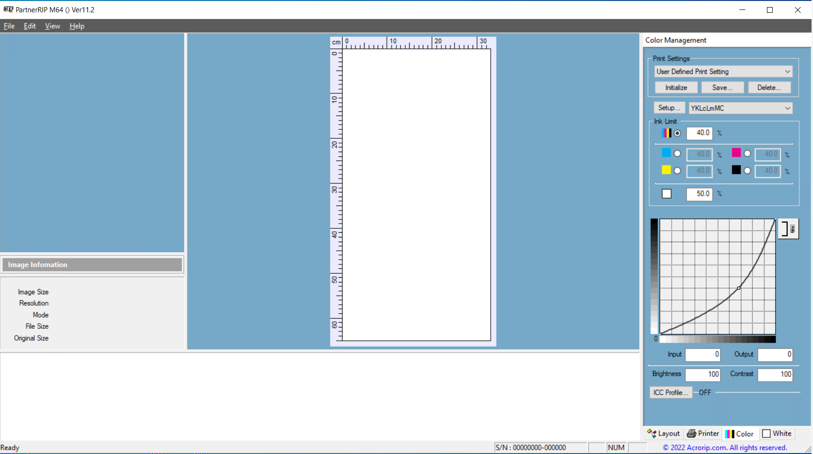Image resolution: width=813 pixels, height=454 pixels.
Task: Click the PartnerRIP app icon in title bar
Action: pyautogui.click(x=8, y=9)
